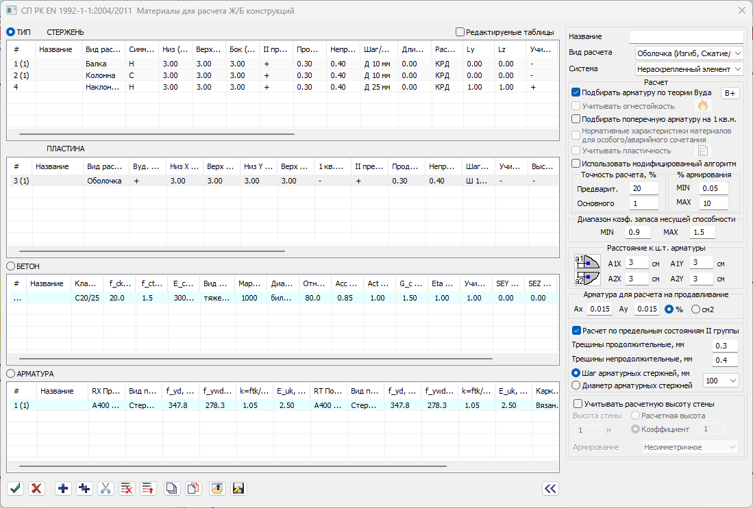Image resolution: width=753 pixels, height=508 pixels.
Task: Select the 'Колонна' row in СТЕРЖЕНЬ table
Action: click(x=101, y=75)
